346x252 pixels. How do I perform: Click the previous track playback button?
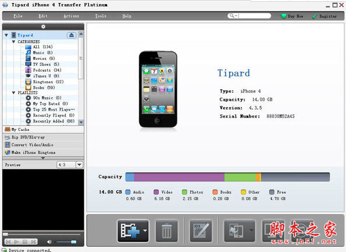(x=8, y=242)
